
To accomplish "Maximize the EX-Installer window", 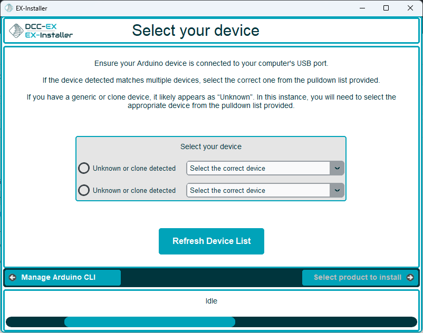I will (x=387, y=8).
